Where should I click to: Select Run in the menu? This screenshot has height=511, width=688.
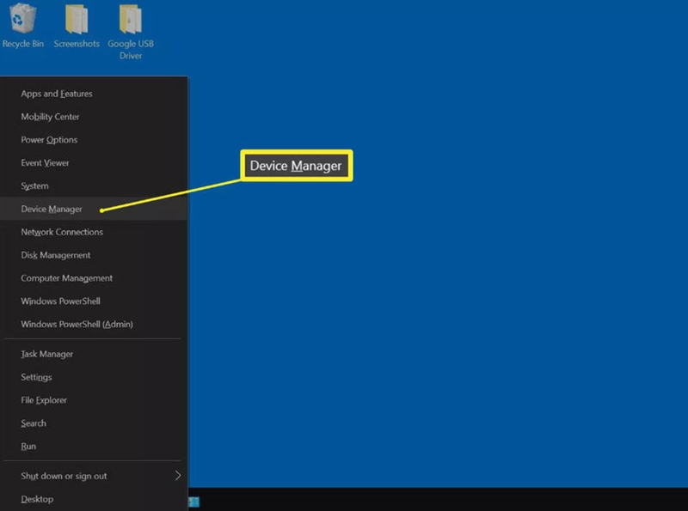point(95,446)
